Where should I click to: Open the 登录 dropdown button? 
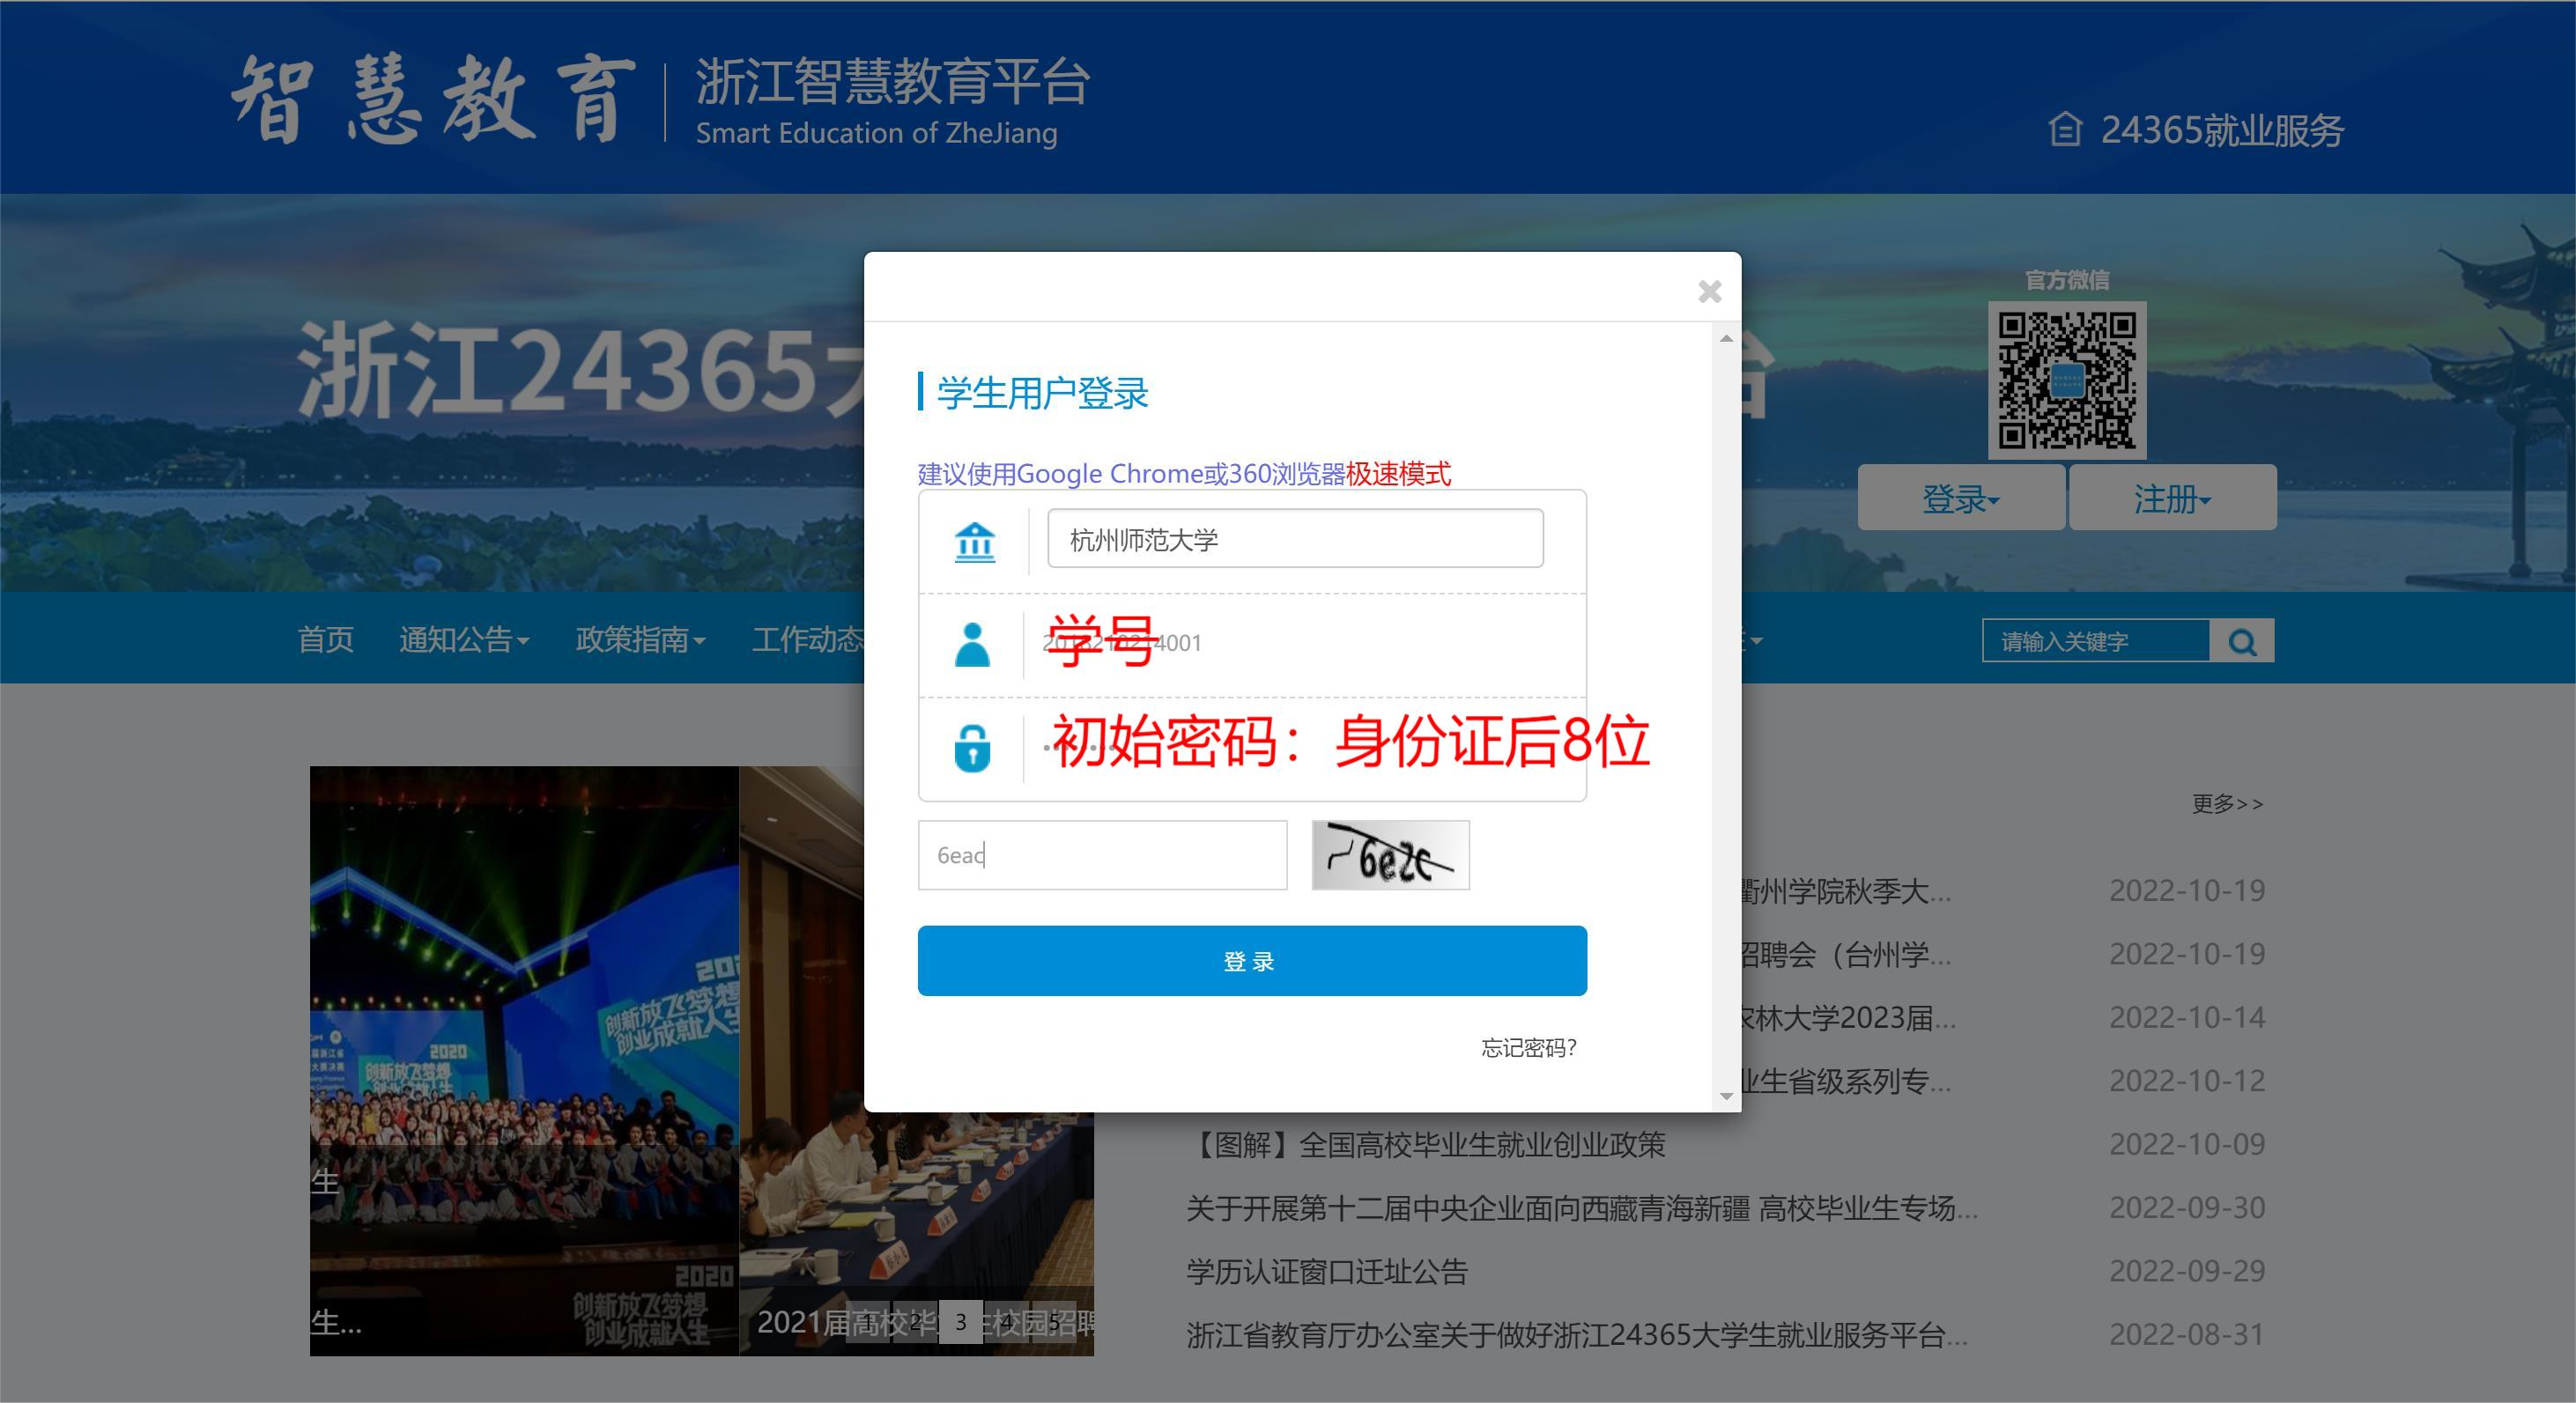[1960, 498]
